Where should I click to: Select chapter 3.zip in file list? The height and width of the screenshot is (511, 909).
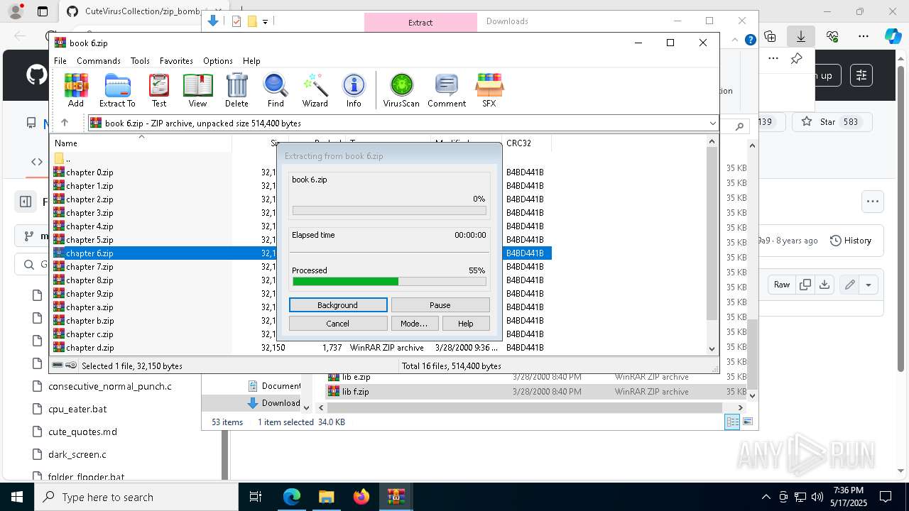(x=89, y=213)
